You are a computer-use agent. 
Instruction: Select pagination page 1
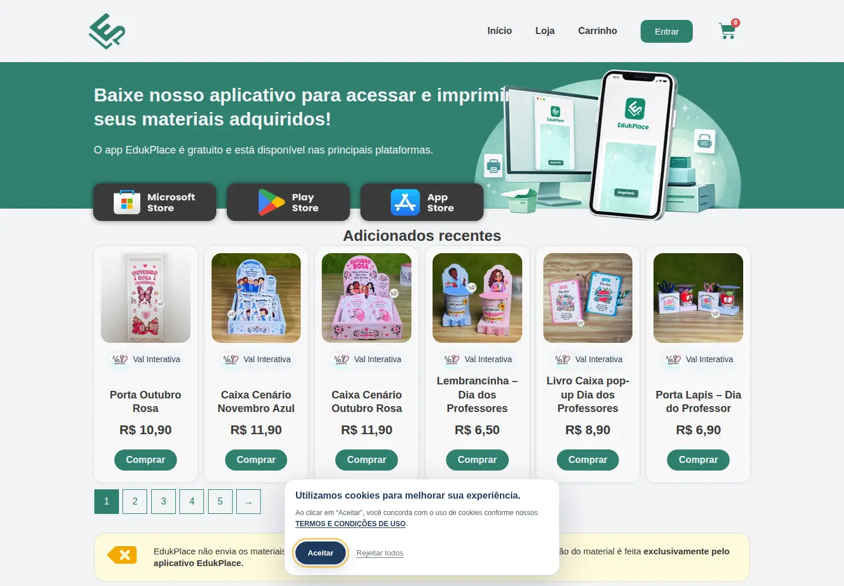tap(107, 502)
